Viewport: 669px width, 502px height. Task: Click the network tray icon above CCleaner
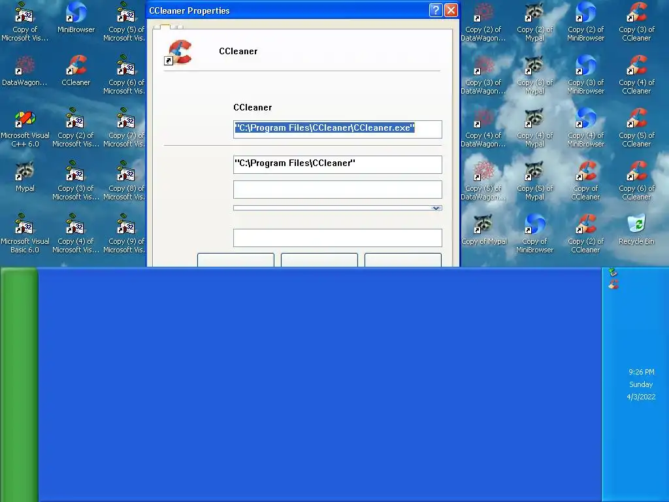pyautogui.click(x=613, y=272)
